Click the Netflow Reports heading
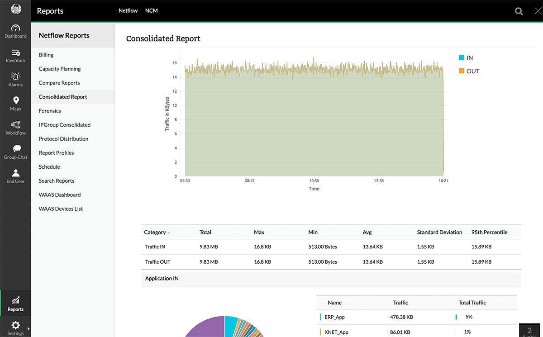 click(x=64, y=35)
